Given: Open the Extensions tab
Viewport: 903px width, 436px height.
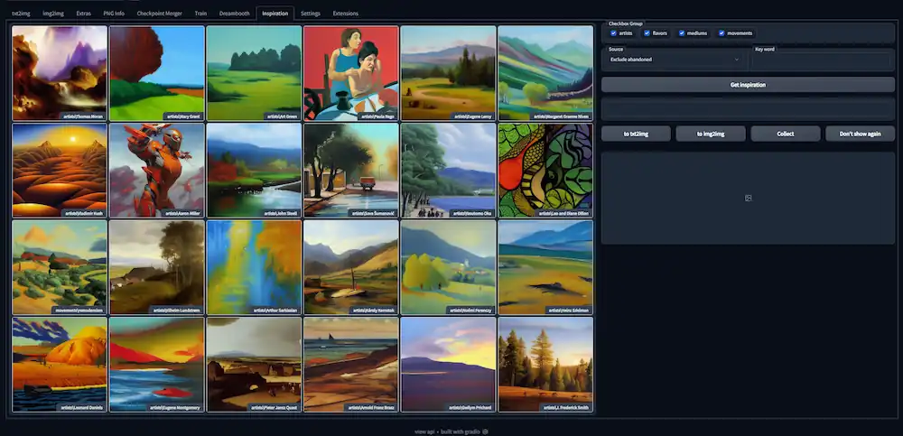Looking at the screenshot, I should pos(346,14).
